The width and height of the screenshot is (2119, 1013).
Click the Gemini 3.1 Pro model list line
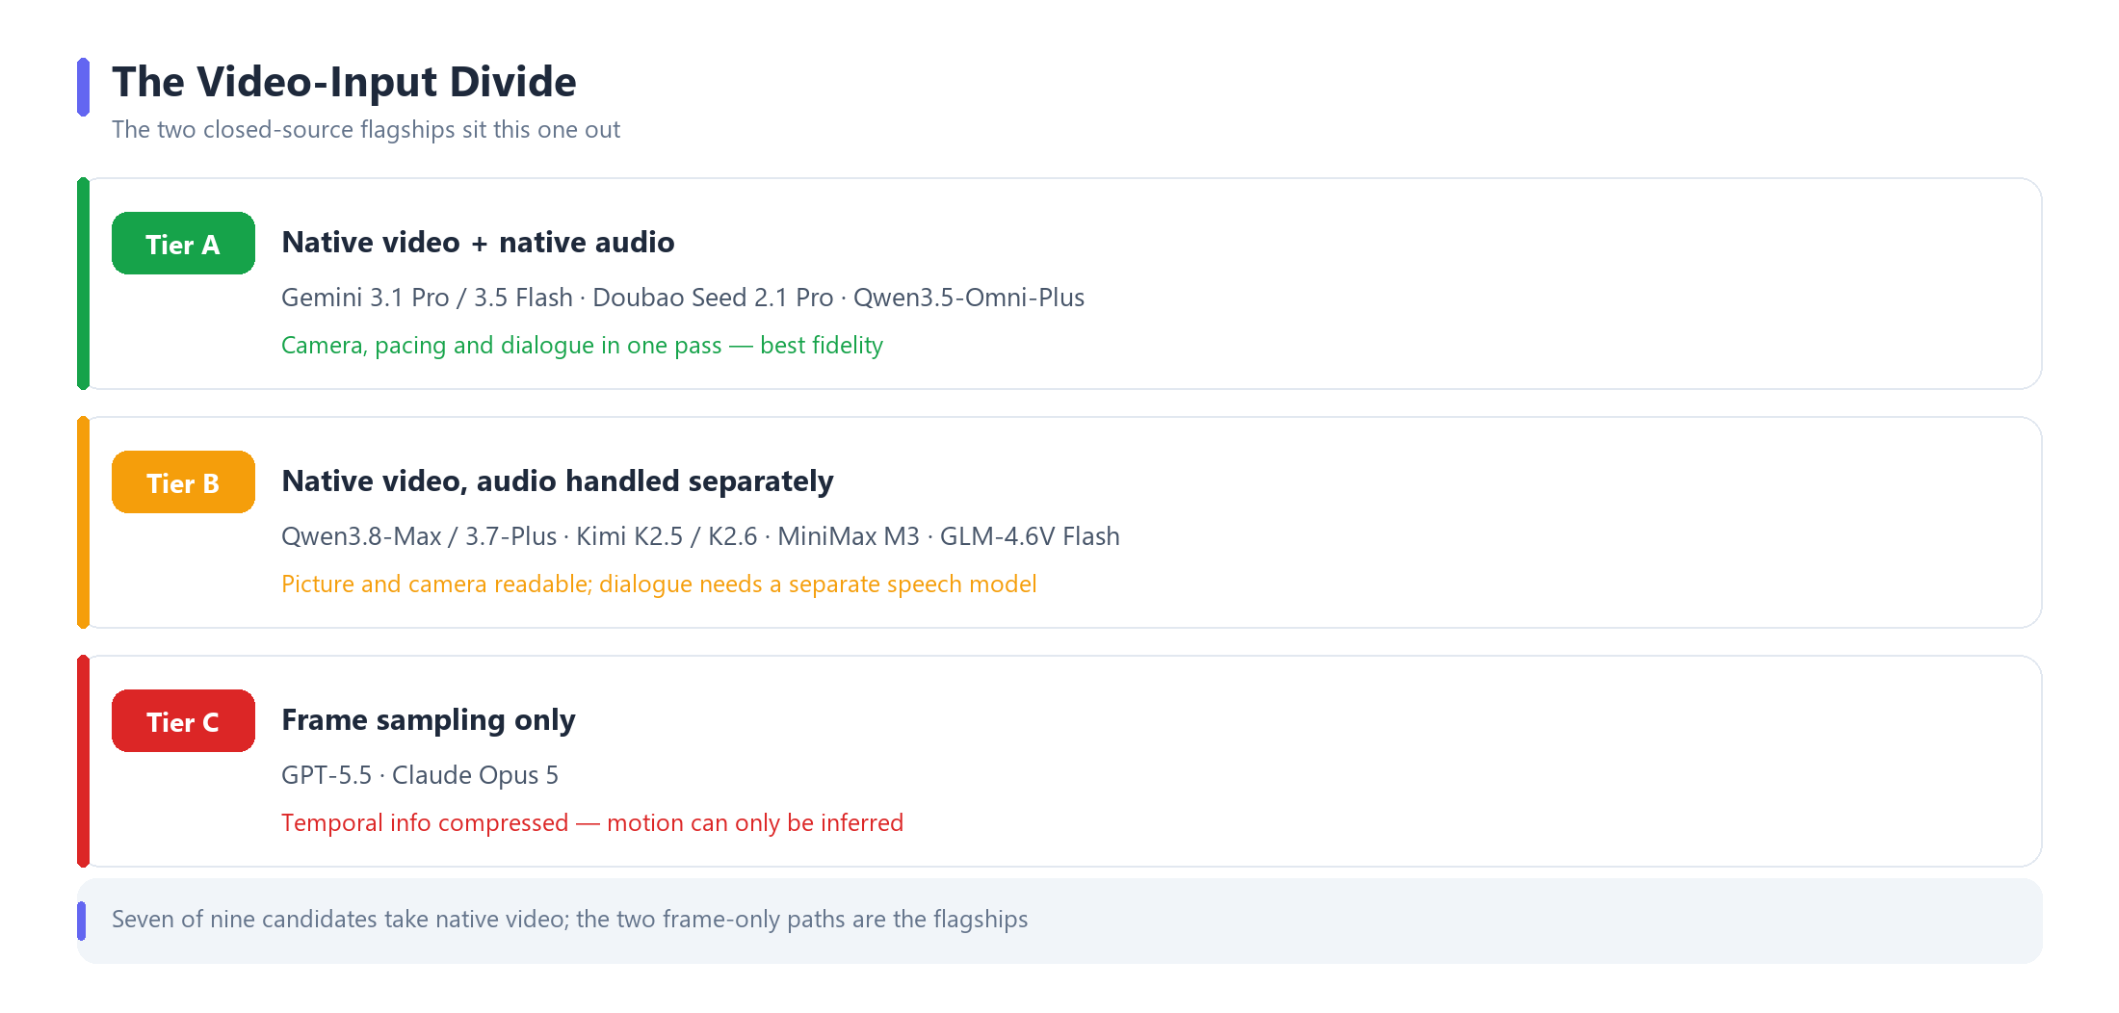(683, 298)
